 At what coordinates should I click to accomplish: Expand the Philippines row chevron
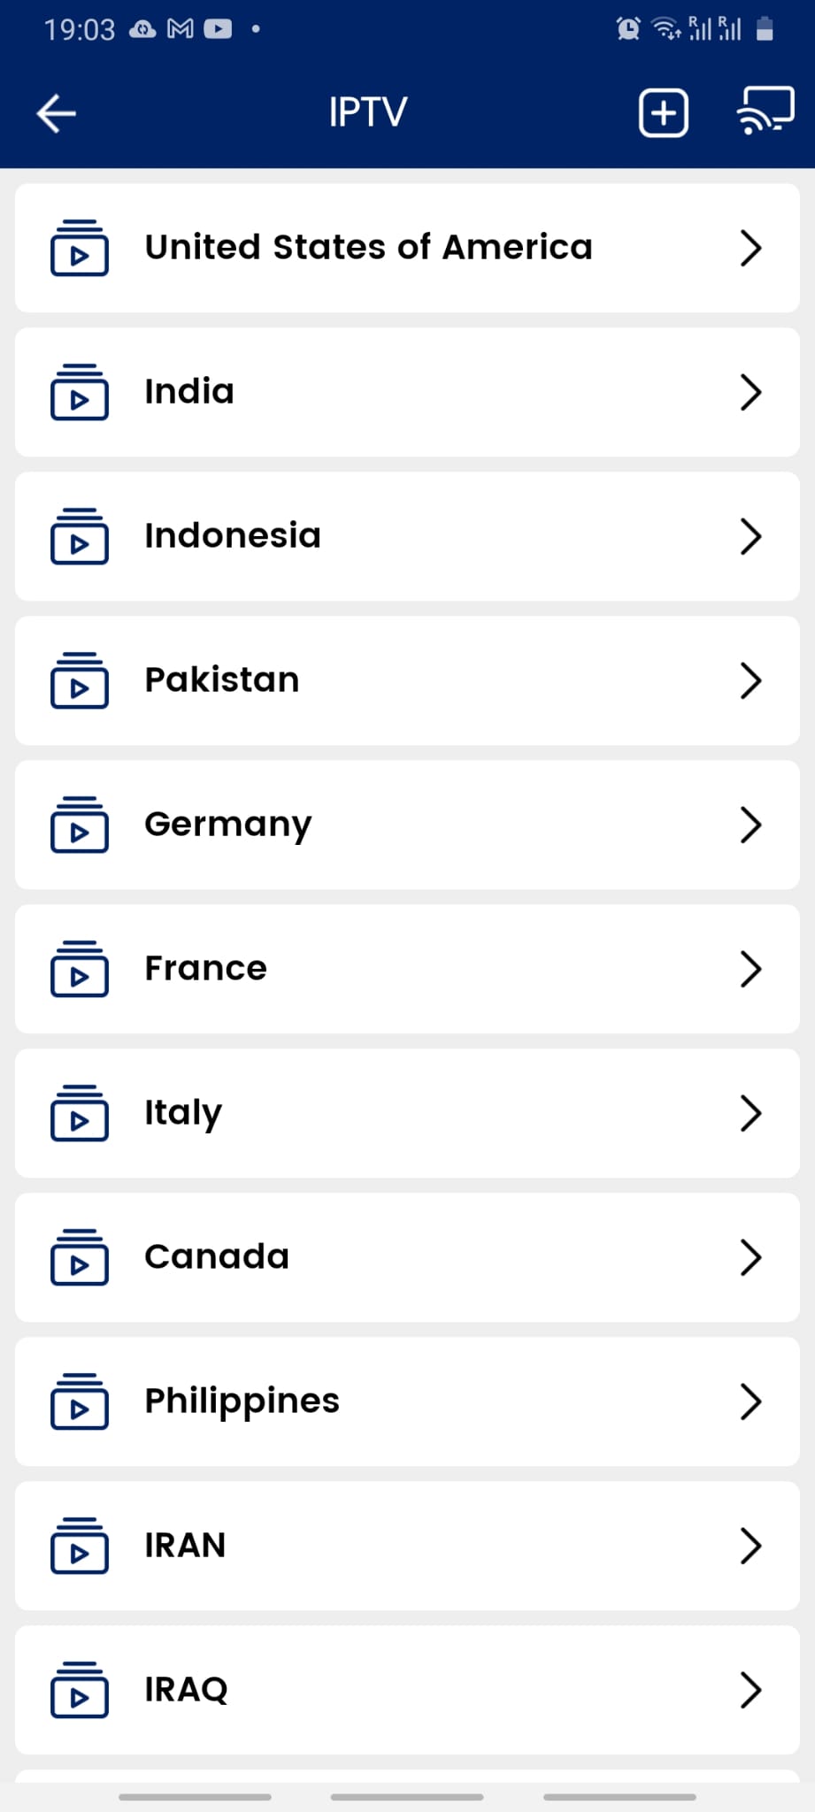(750, 1401)
